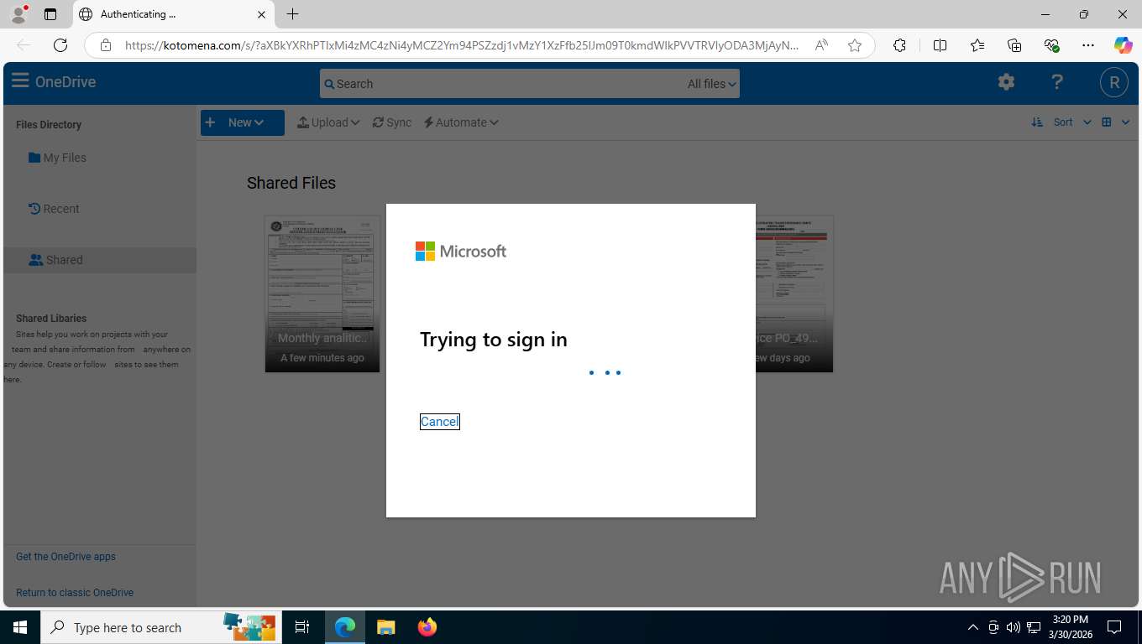Screen dimensions: 1142x644
Task: Open the help question mark icon
Action: 1057,81
